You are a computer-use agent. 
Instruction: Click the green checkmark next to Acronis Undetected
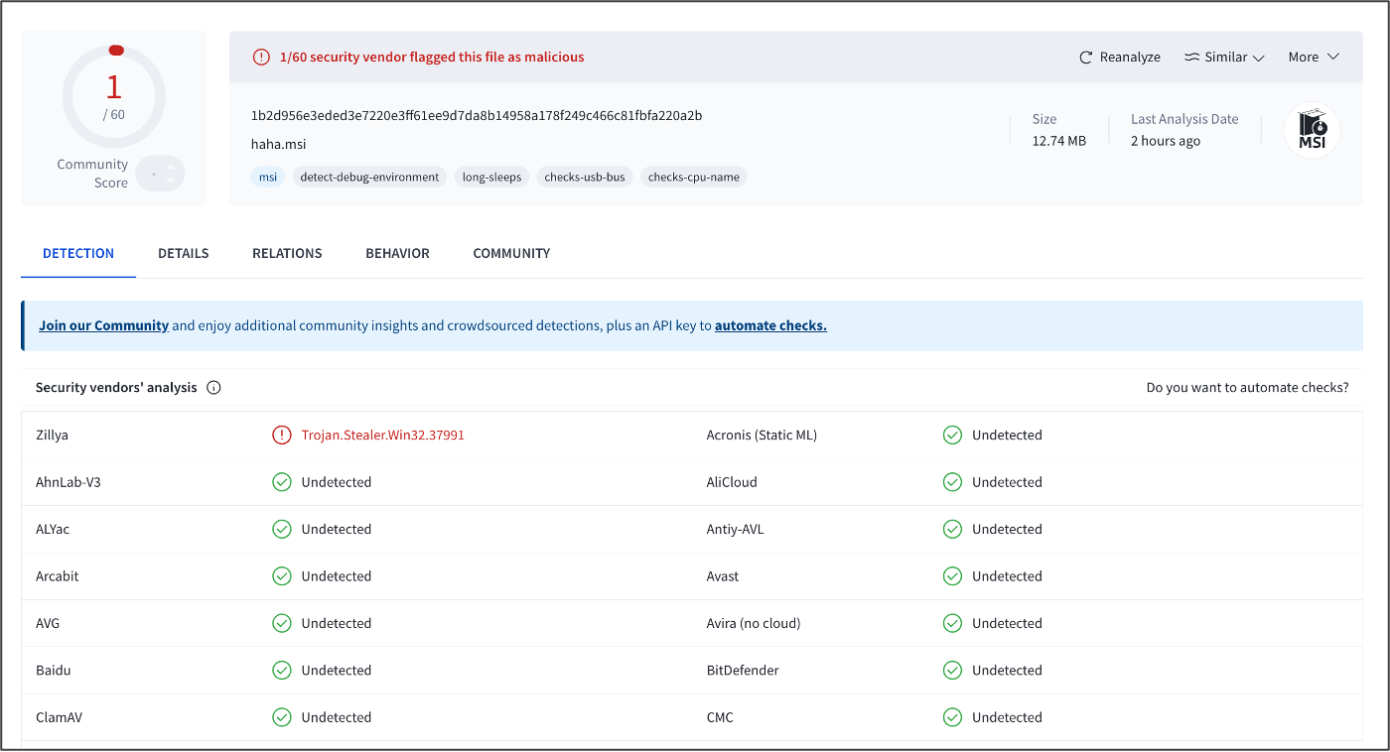[x=952, y=435]
